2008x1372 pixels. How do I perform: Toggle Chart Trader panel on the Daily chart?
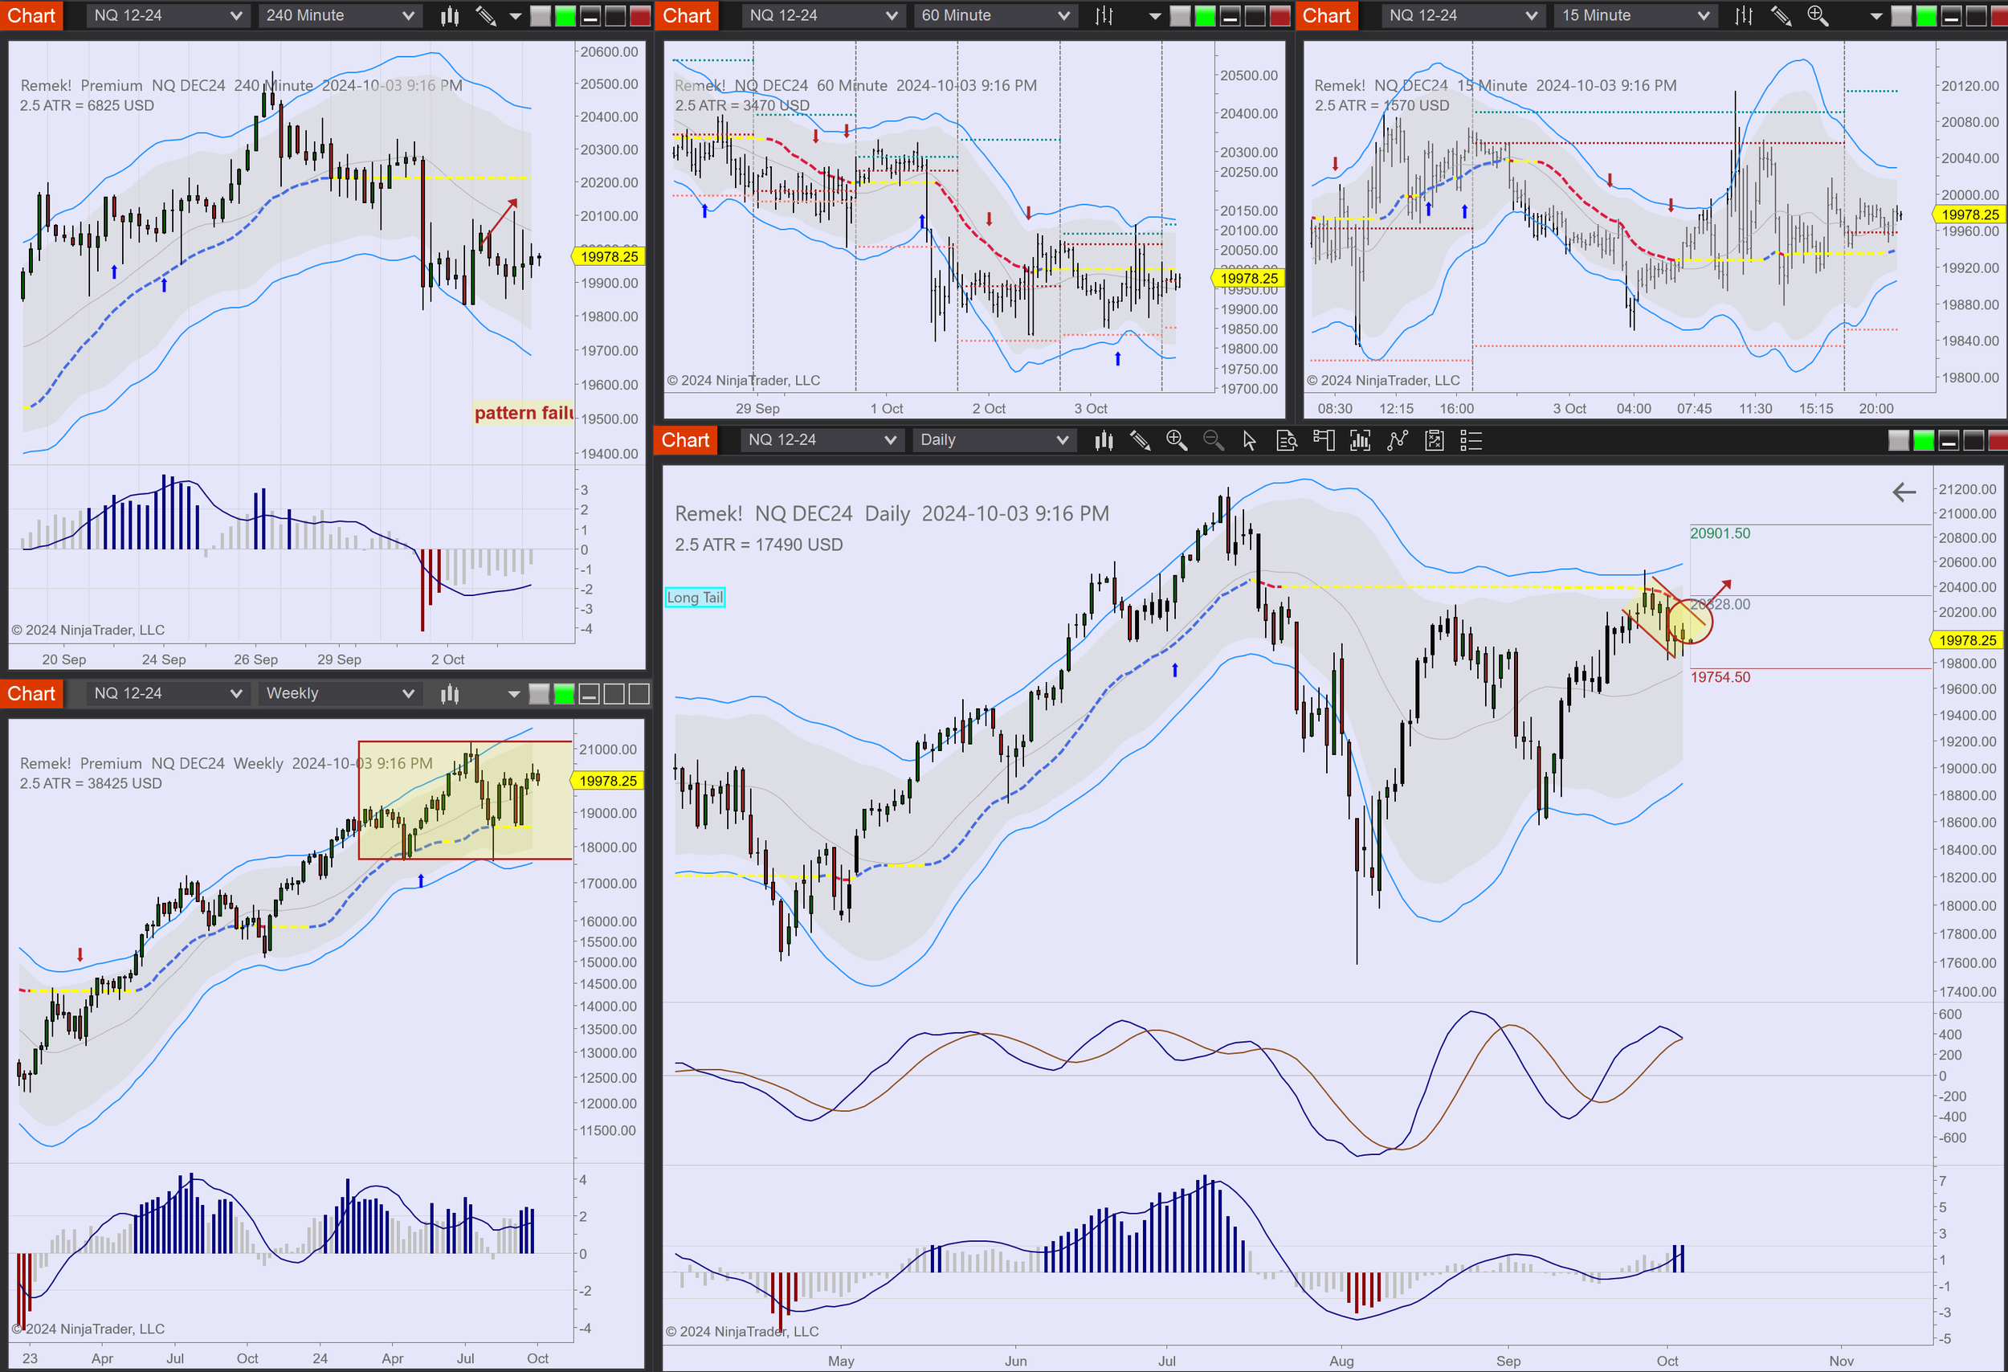1323,441
